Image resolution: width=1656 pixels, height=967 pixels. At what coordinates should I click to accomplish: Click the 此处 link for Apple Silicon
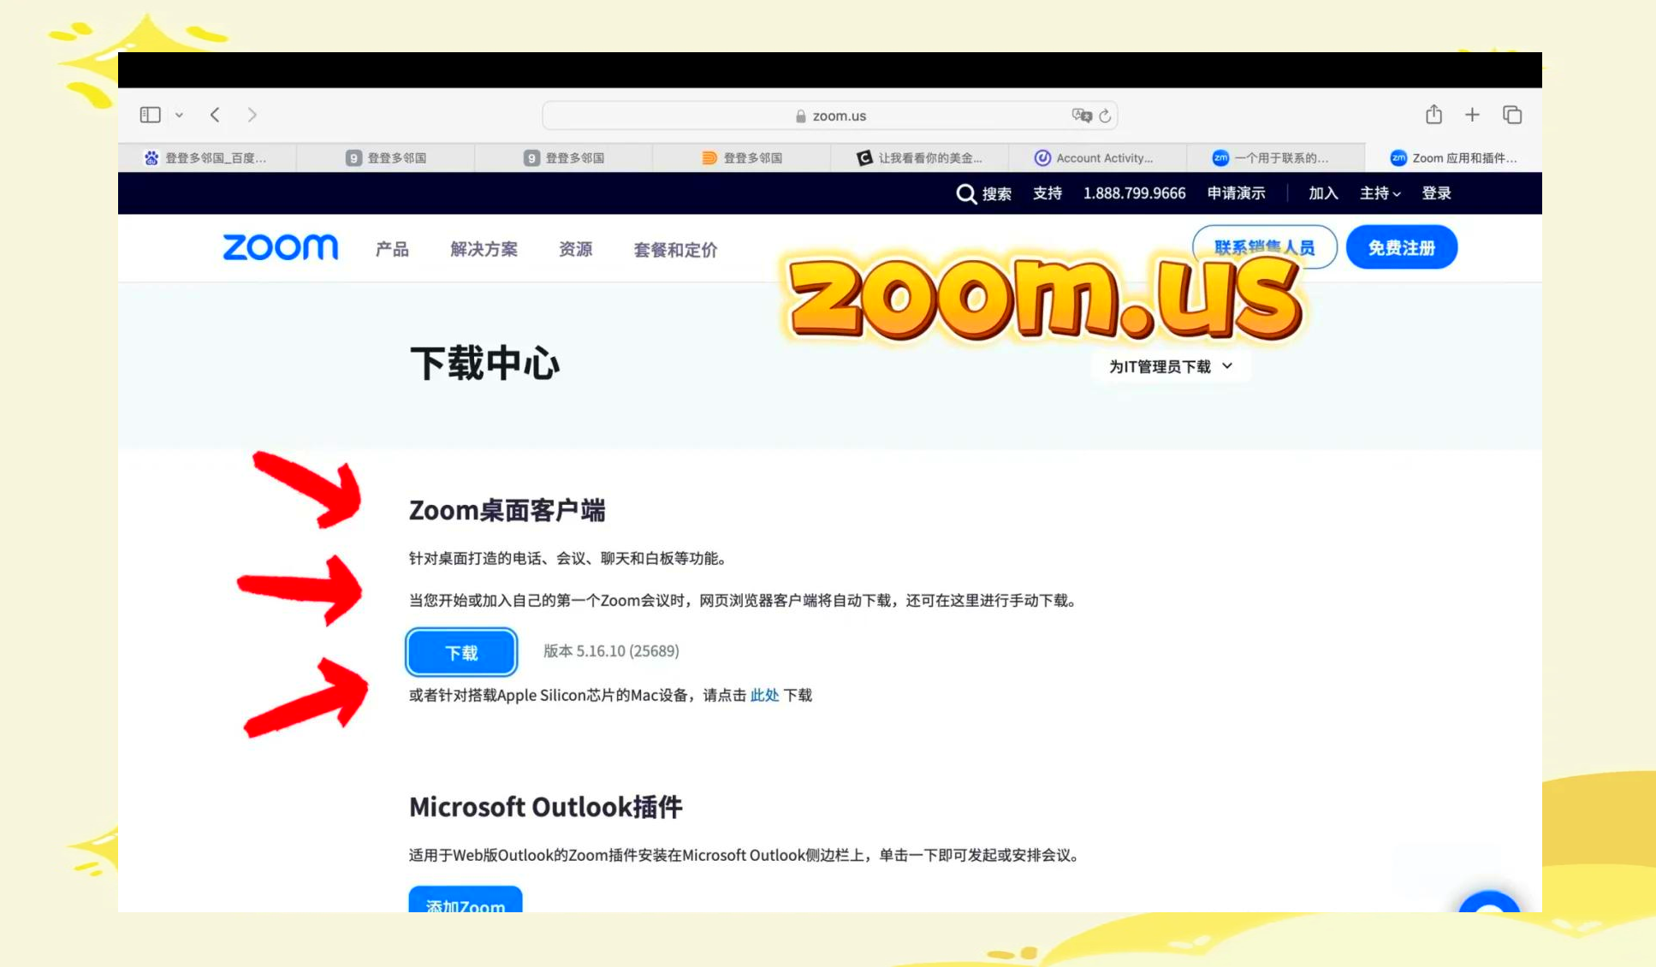764,695
